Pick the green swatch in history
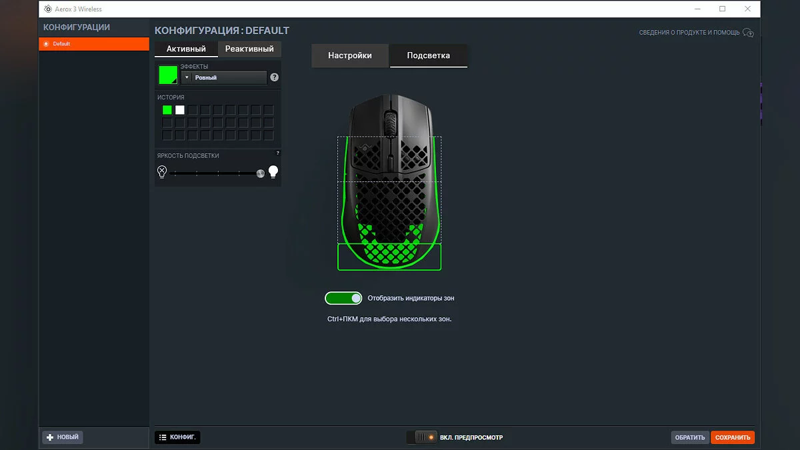The width and height of the screenshot is (800, 450). [167, 110]
